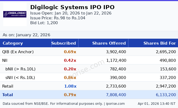
Task: Click the Digilogic Systems IPO title
Action: pyautogui.click(x=72, y=7)
